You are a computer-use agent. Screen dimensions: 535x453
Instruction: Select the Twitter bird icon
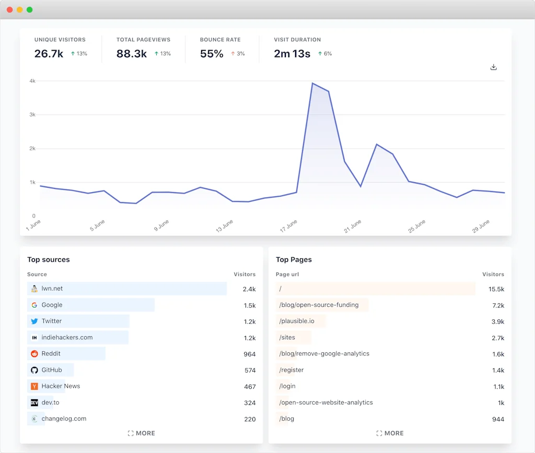click(x=35, y=321)
